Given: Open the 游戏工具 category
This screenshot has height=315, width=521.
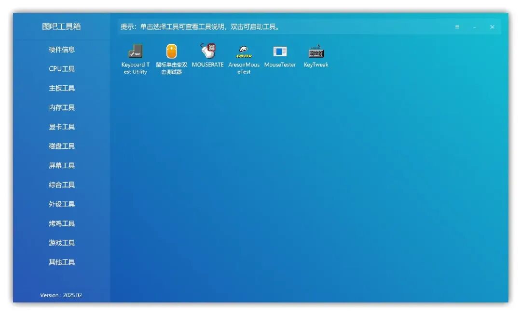Looking at the screenshot, I should click(x=61, y=242).
